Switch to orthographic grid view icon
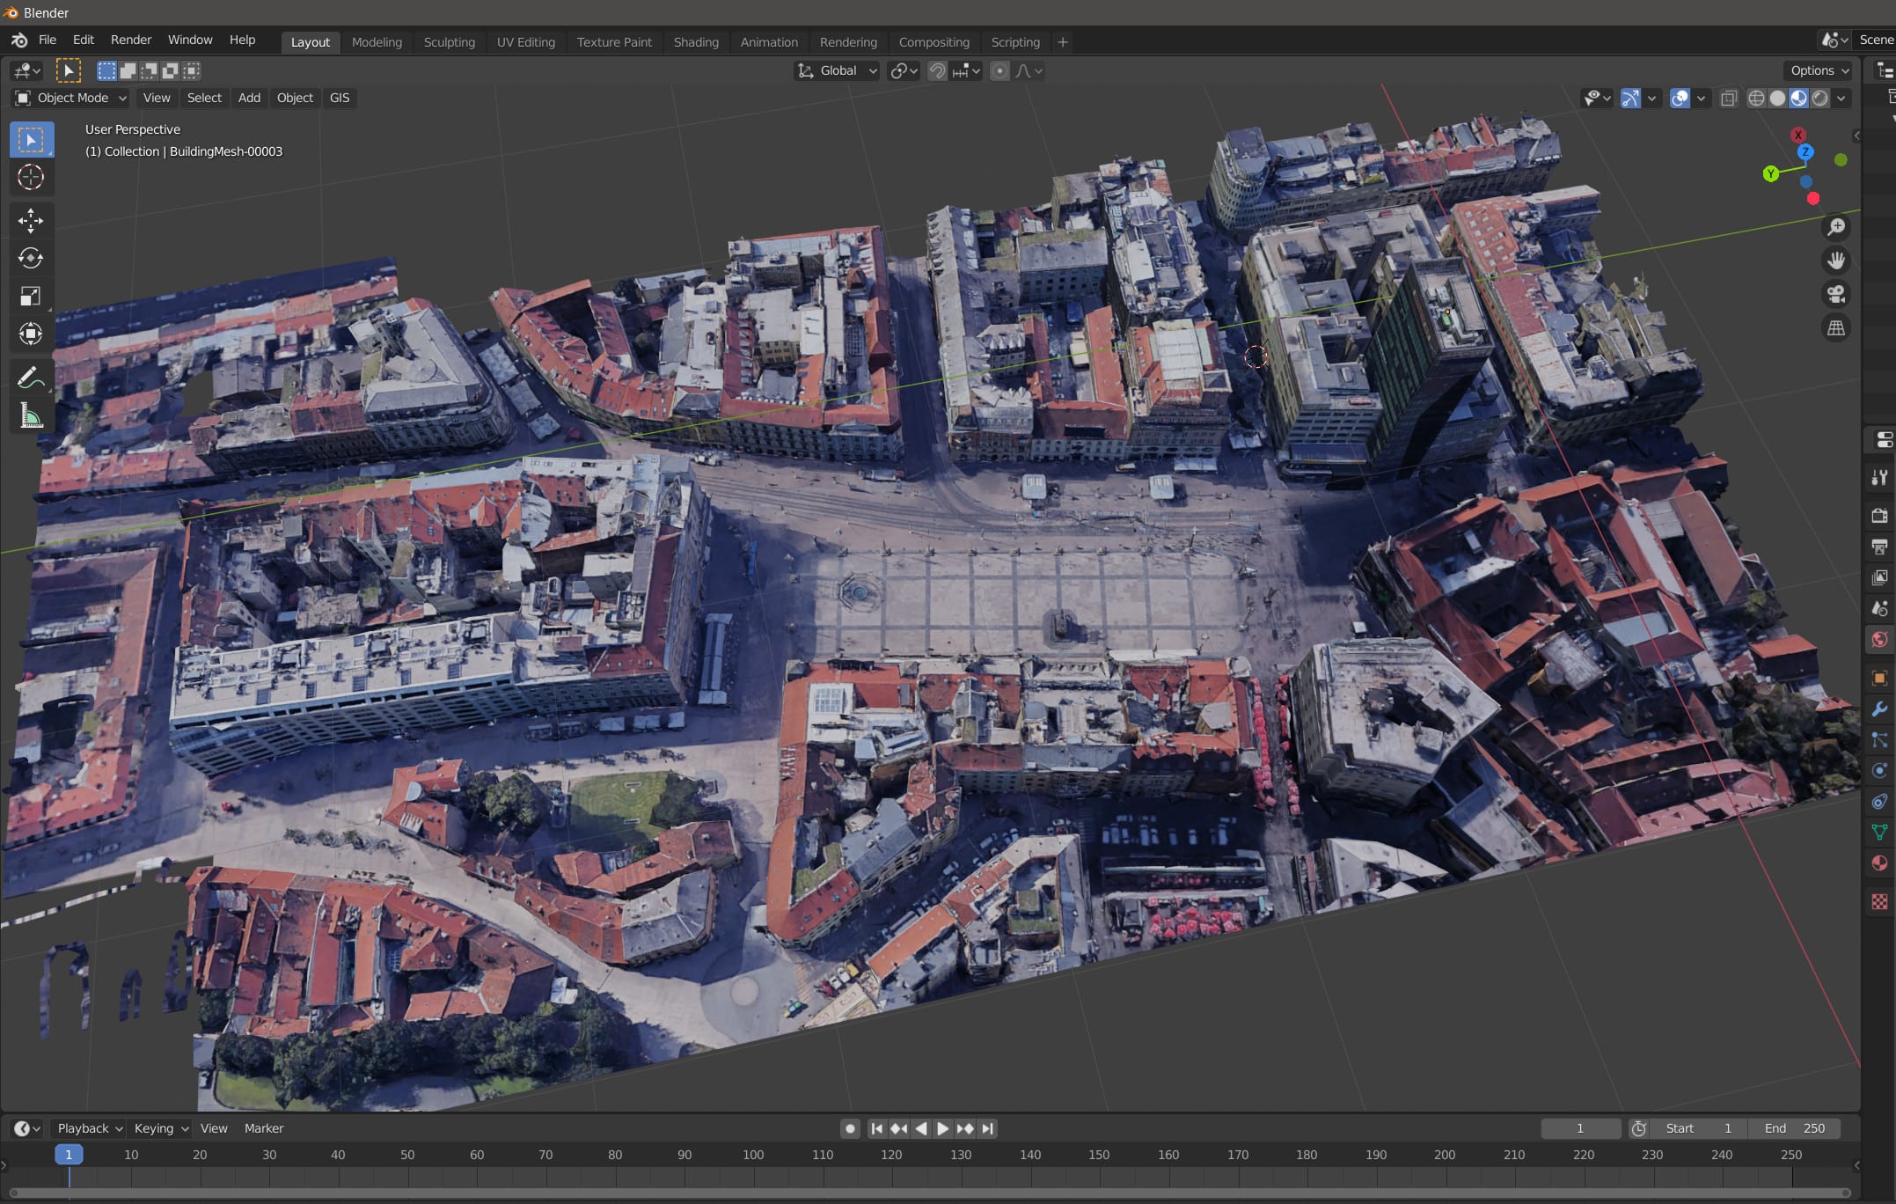Viewport: 1896px width, 1204px height. [1836, 328]
